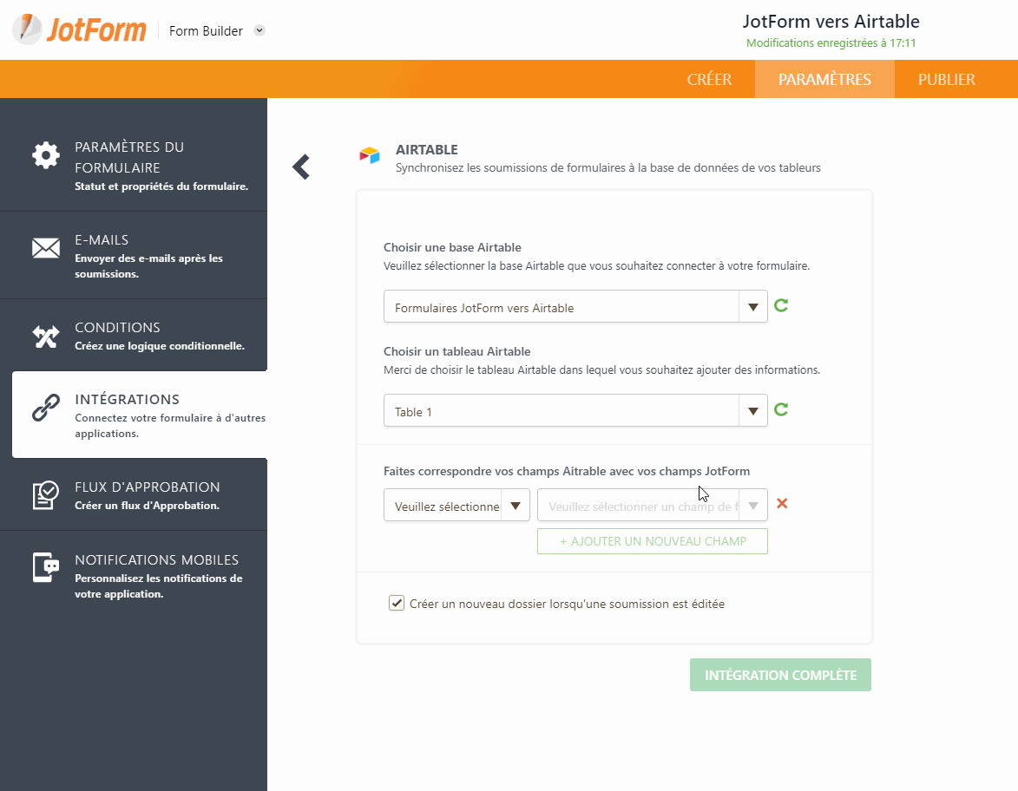Screen dimensions: 1018x791
Task: Switch to the PARAMÈTRES tab
Action: pyautogui.click(x=824, y=79)
